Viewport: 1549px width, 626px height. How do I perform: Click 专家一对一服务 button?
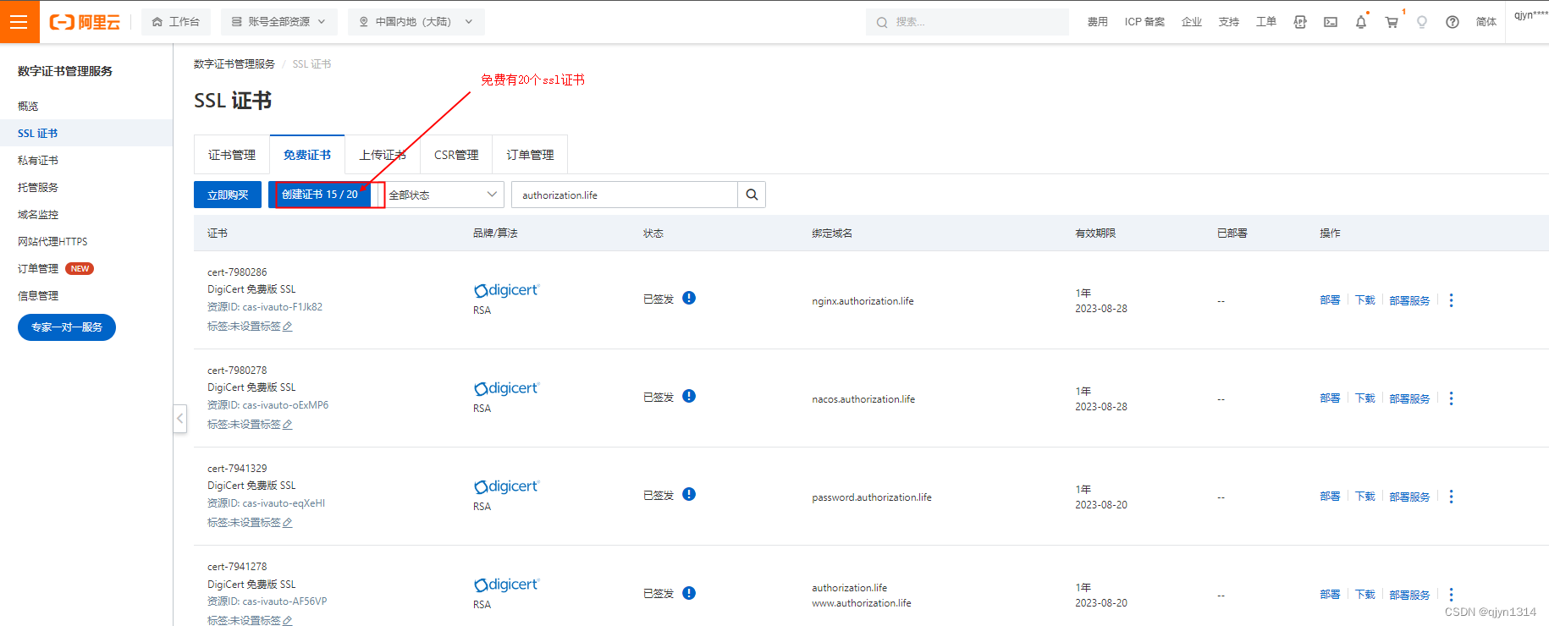tap(67, 327)
